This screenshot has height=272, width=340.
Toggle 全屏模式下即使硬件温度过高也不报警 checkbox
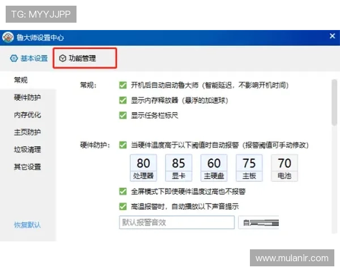[x=123, y=192]
